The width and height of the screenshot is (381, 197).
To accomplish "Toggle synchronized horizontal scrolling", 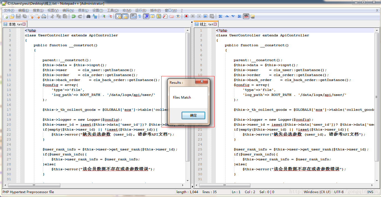I will [125, 16].
